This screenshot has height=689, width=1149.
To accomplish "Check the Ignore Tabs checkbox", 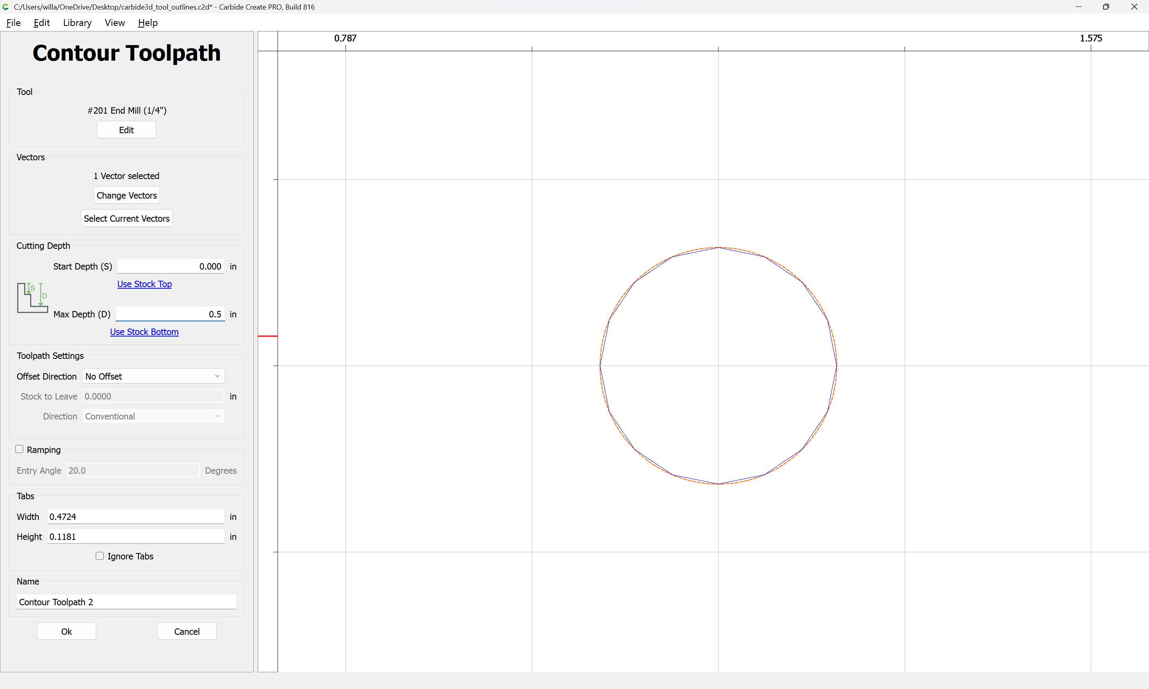I will click(x=100, y=556).
